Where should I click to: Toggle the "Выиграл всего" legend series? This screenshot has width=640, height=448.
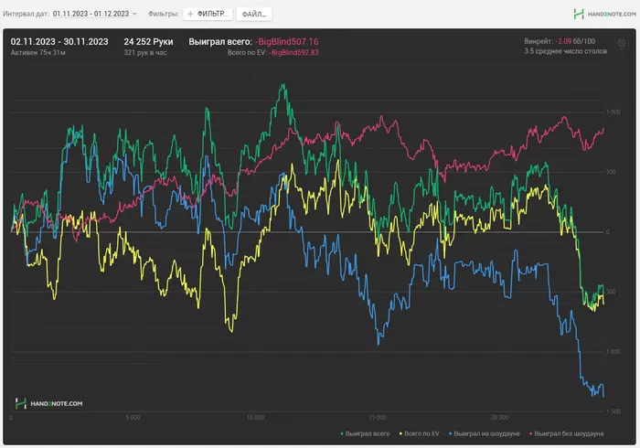pyautogui.click(x=368, y=432)
